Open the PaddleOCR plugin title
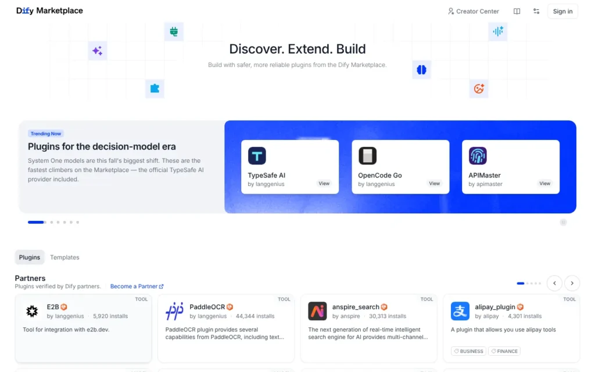Image resolution: width=595 pixels, height=372 pixels. click(207, 307)
